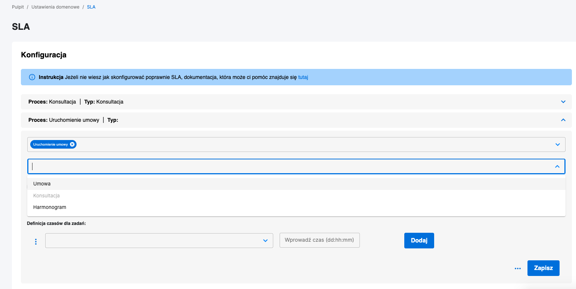
Task: Remove the "Uruchomienie umowy" tag with its x icon
Action: tap(72, 144)
